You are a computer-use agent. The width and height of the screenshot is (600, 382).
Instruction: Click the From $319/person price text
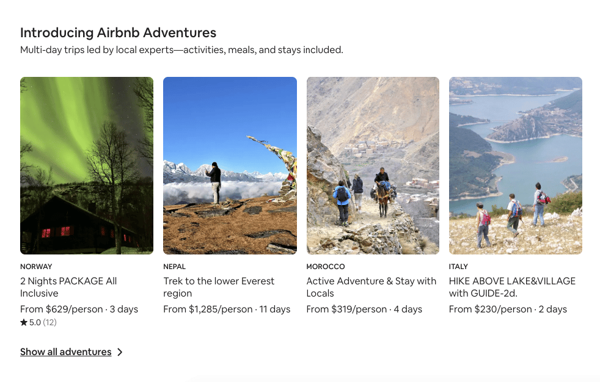pyautogui.click(x=346, y=309)
